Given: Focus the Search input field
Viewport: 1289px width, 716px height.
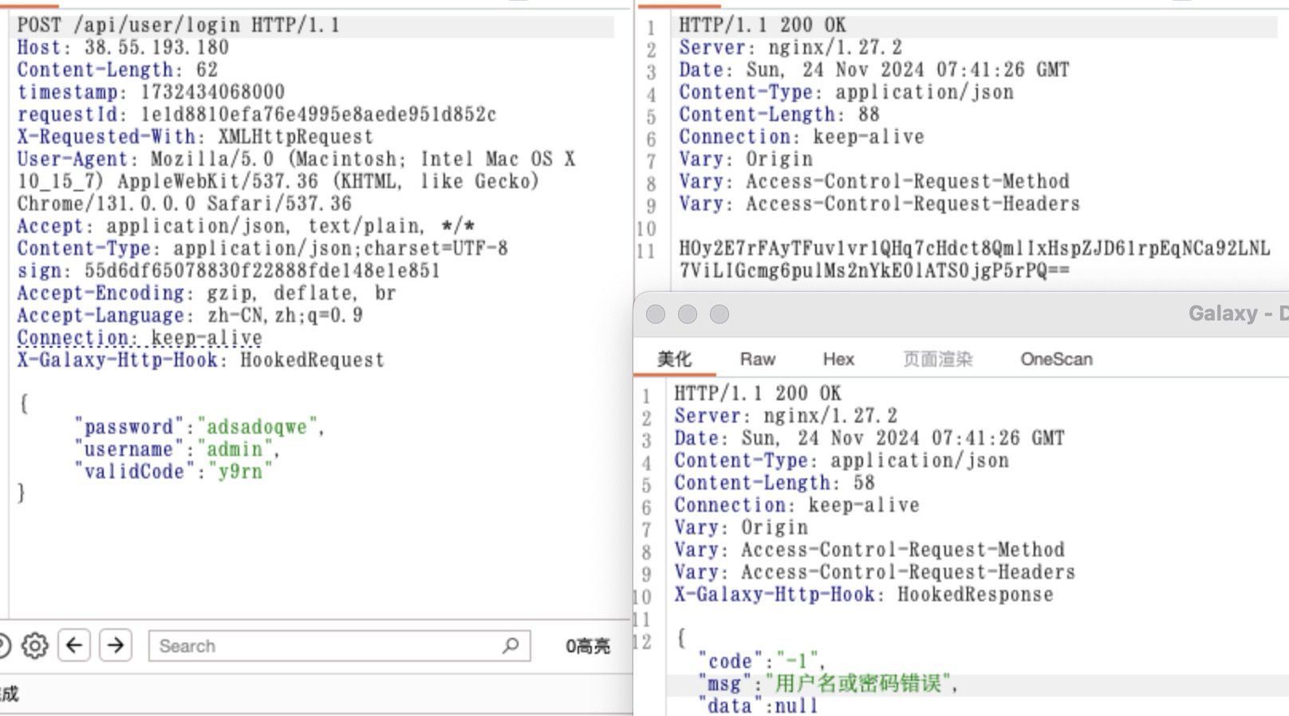Looking at the screenshot, I should 327,646.
